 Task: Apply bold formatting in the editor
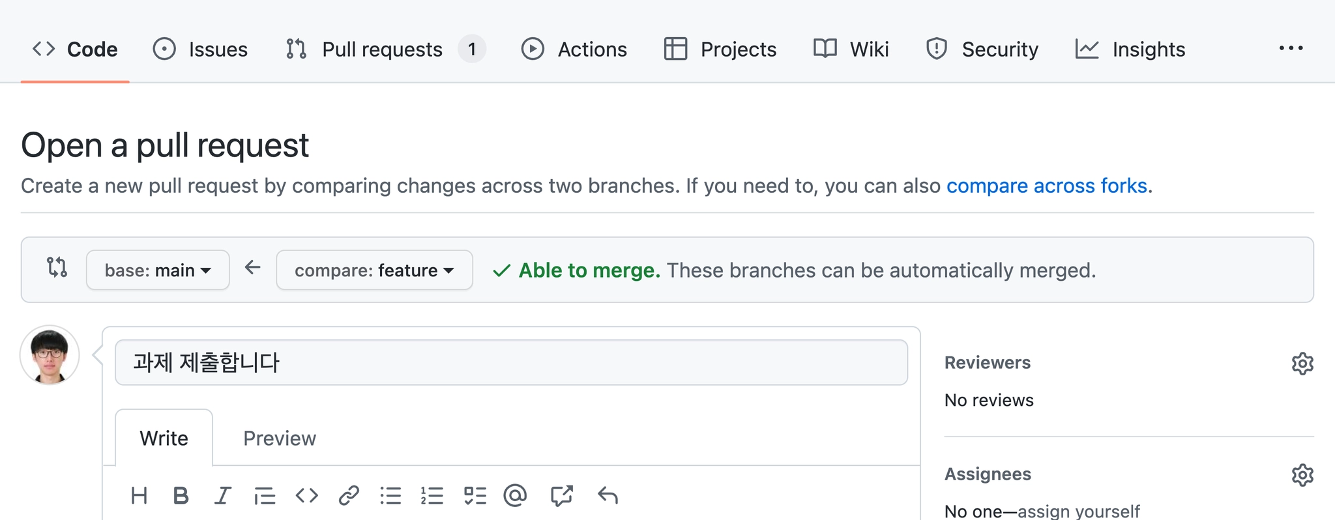(181, 496)
